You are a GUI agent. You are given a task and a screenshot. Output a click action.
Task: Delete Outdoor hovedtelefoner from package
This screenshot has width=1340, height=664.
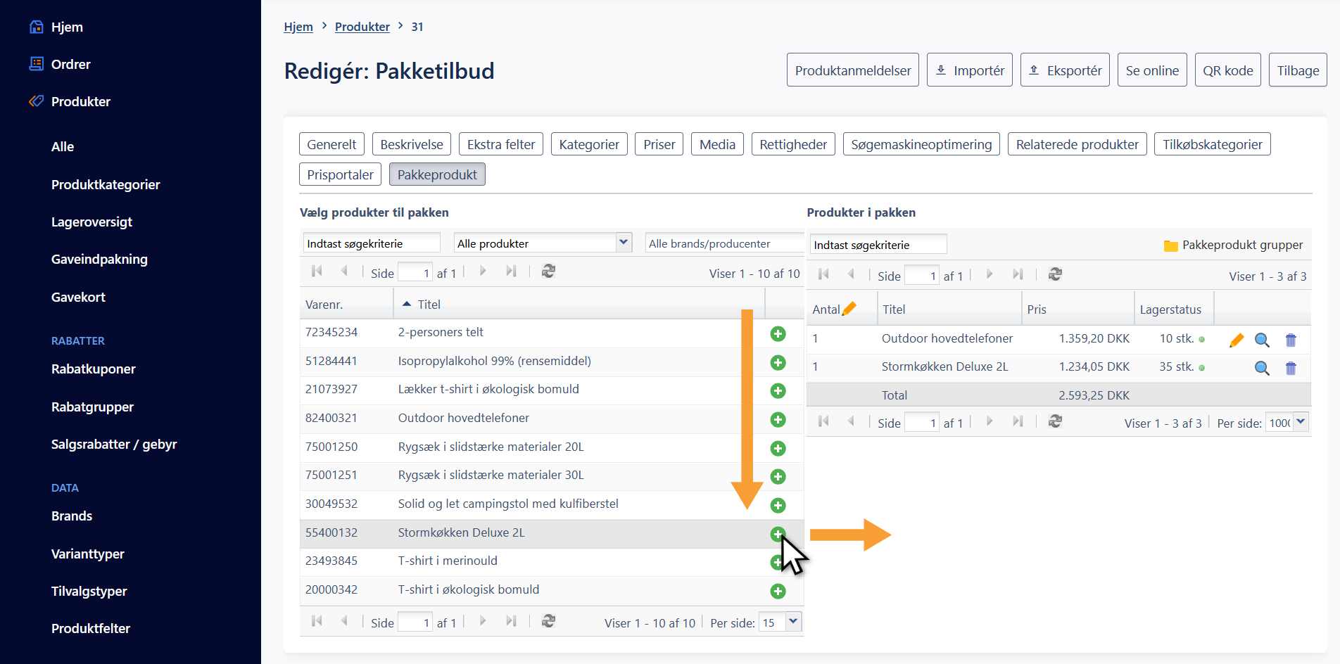coord(1291,340)
